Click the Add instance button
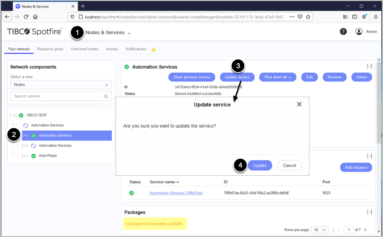This screenshot has height=237, width=383. point(356,168)
